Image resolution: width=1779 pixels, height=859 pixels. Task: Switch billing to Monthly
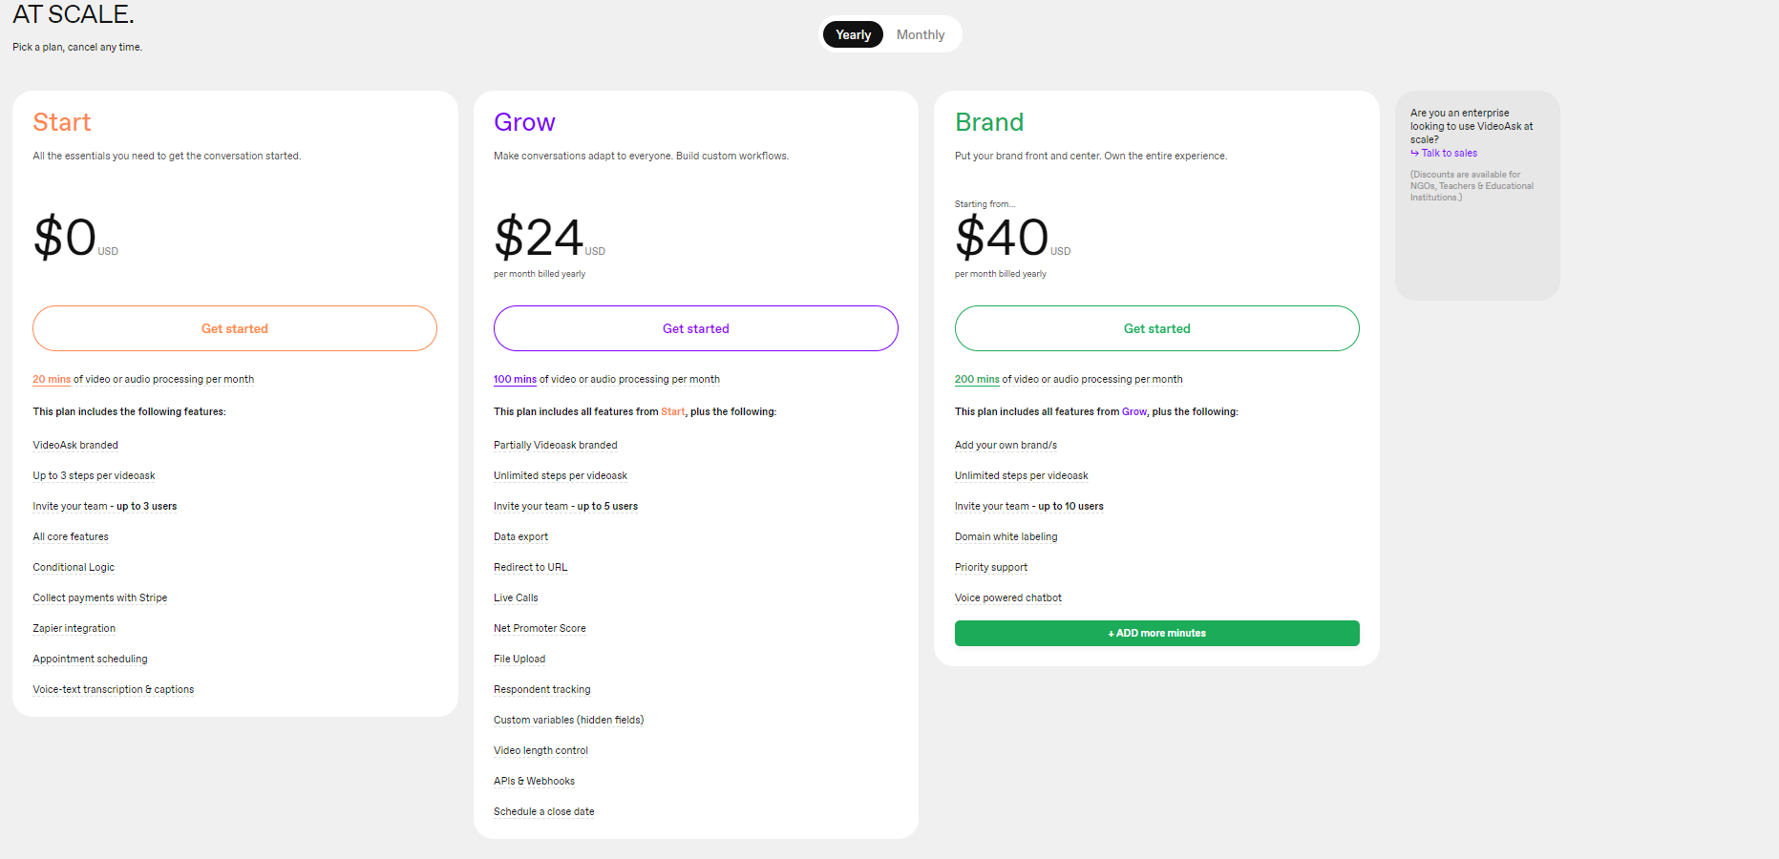point(920,34)
